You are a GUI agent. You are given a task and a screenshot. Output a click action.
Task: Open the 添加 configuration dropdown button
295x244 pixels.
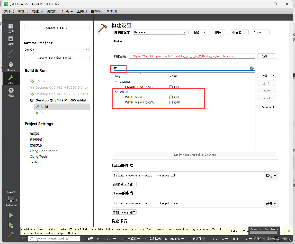point(198,32)
